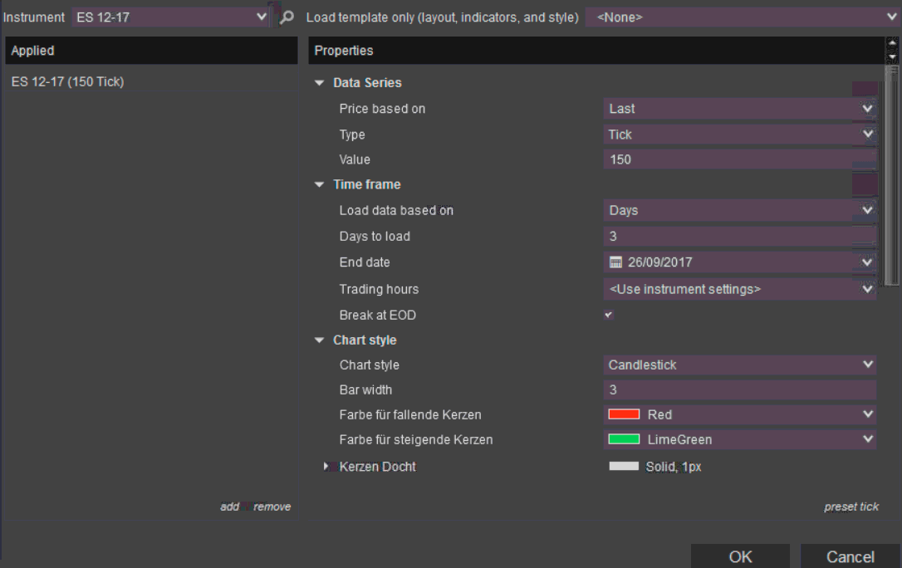
Task: Click the instrument search magnifier icon
Action: click(287, 17)
